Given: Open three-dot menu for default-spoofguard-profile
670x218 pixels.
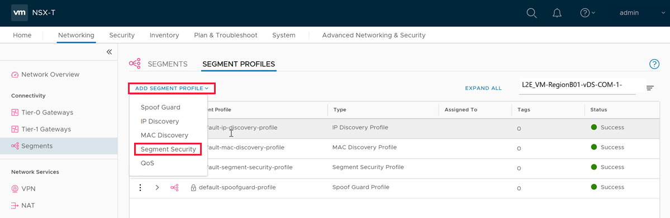Looking at the screenshot, I should pos(140,187).
